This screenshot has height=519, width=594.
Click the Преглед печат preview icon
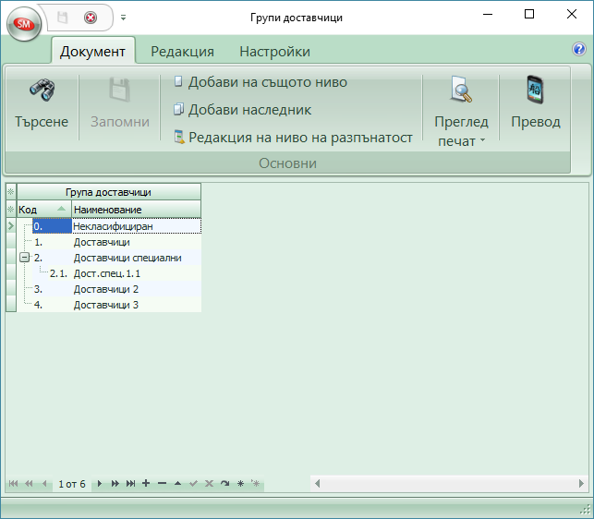click(x=461, y=91)
